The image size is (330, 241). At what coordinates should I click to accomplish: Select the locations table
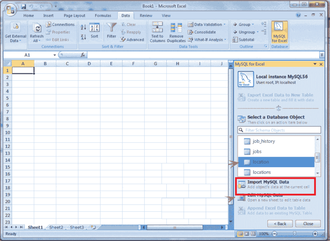click(276, 172)
